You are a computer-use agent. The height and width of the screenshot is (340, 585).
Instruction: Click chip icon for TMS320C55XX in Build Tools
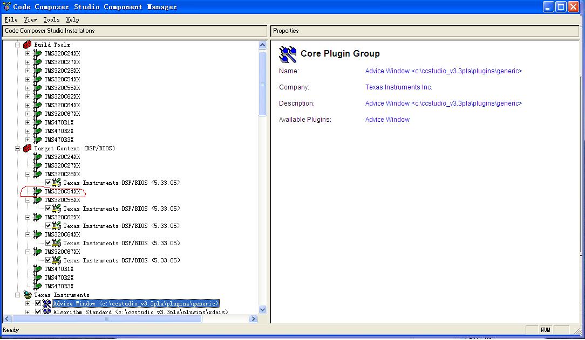[x=38, y=88]
